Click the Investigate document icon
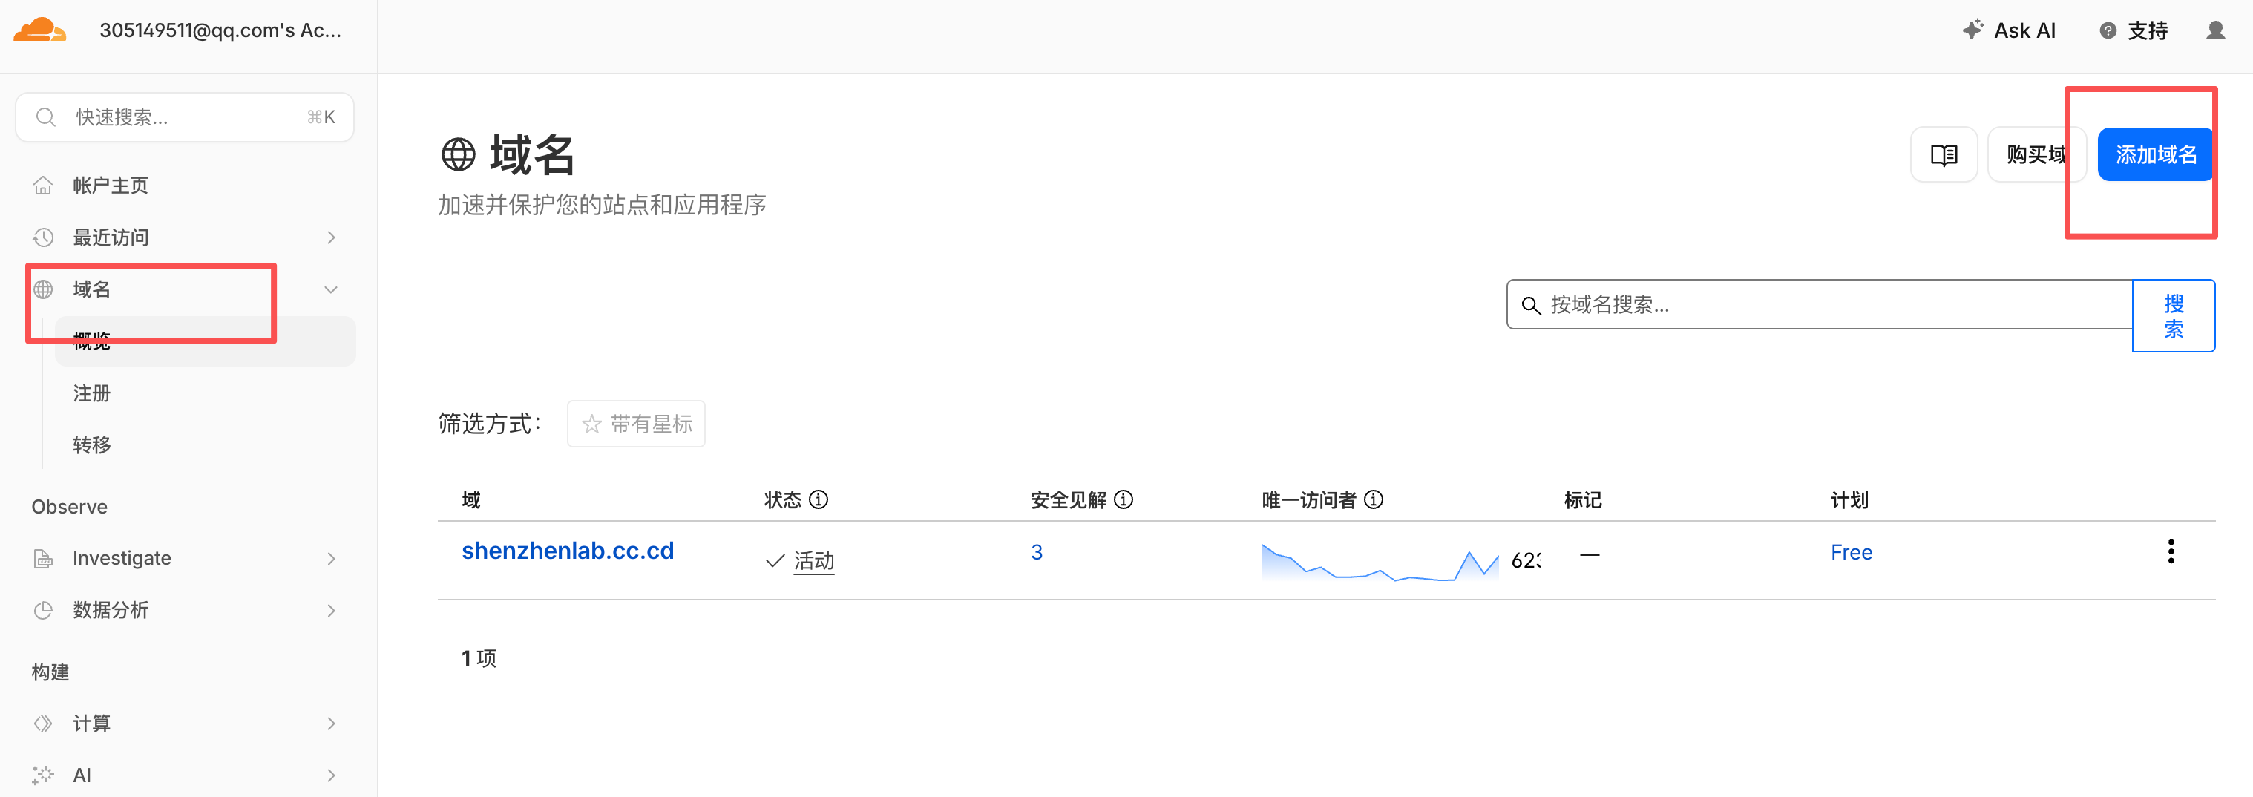Image resolution: width=2253 pixels, height=797 pixels. point(43,558)
